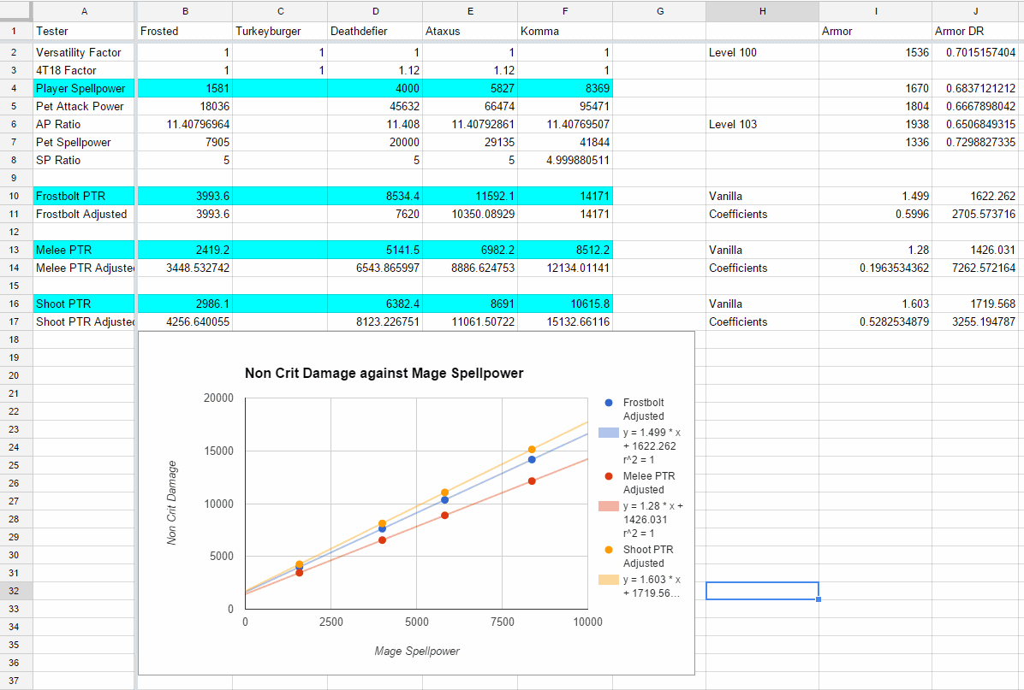
Task: Click the blue Frostbolt Adjusted legend dot
Action: [x=608, y=403]
